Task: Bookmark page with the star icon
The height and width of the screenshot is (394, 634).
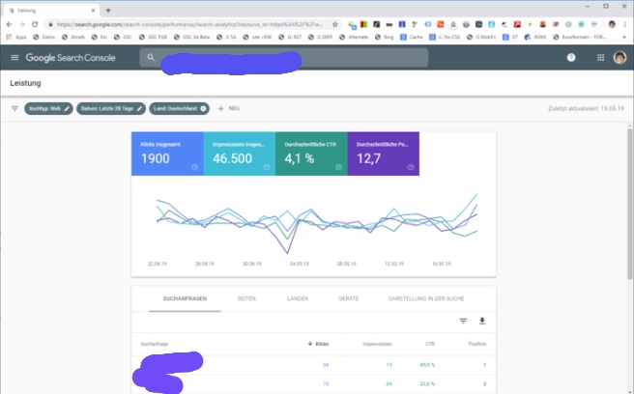Action: tap(333, 23)
